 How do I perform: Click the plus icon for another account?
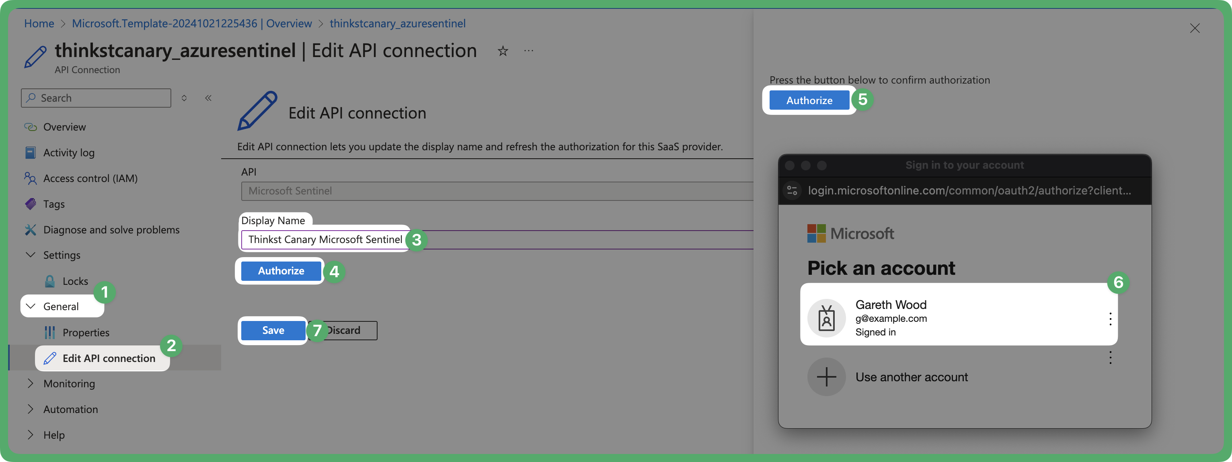(826, 377)
